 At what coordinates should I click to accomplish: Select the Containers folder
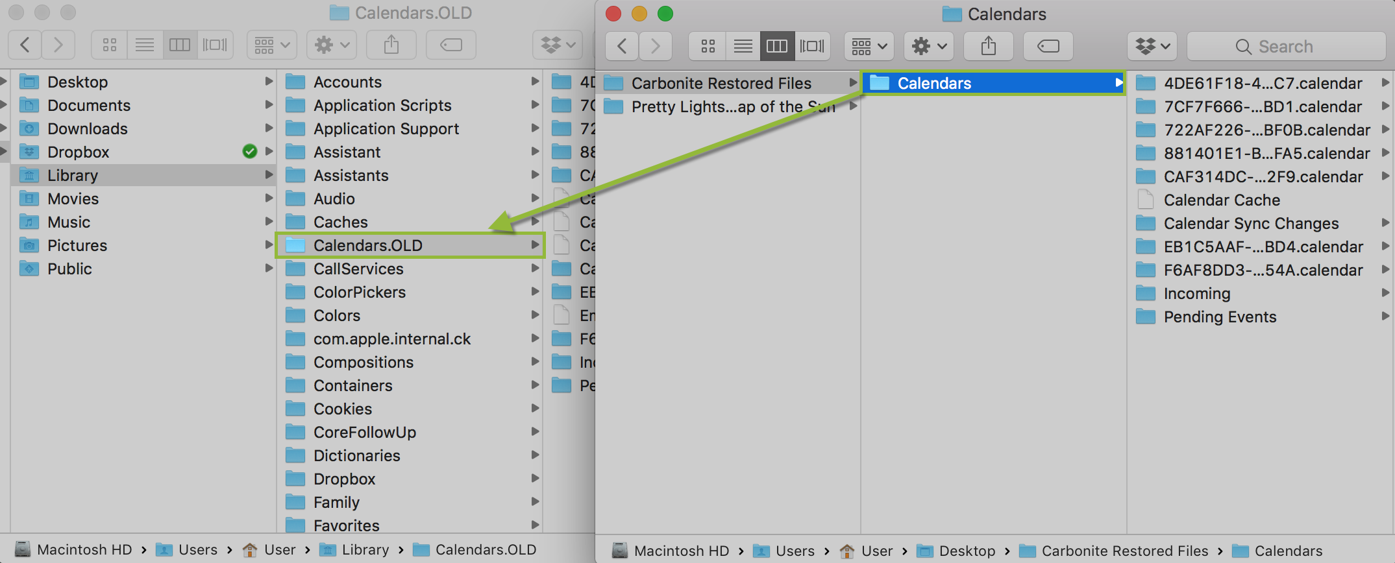coord(410,385)
